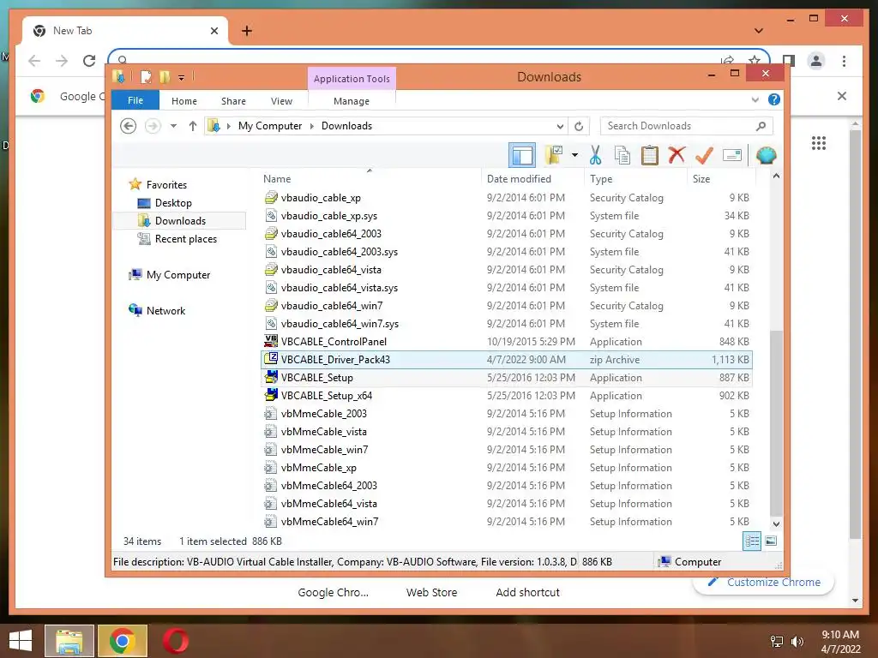Select the VBCABLE_Driver_Pack43 zip file

tap(507, 359)
